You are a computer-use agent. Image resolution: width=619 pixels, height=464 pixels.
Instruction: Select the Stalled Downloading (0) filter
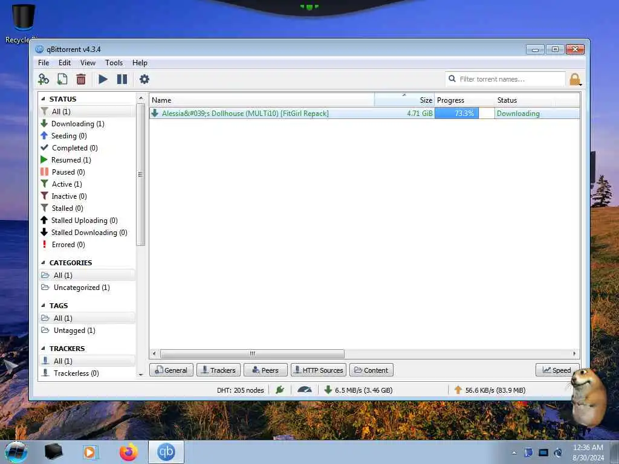(x=89, y=233)
